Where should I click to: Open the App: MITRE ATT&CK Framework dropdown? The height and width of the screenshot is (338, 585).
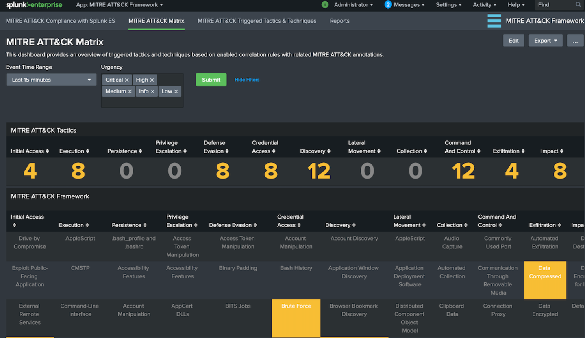(120, 5)
